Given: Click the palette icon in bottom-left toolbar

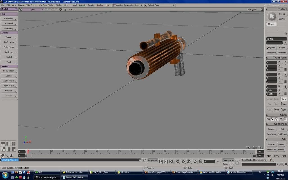Looking at the screenshot, I should pyautogui.click(x=11, y=156).
